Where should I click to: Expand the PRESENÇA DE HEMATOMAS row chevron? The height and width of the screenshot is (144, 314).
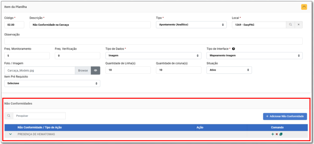[11, 134]
